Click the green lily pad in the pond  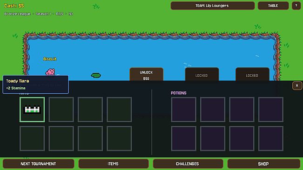tap(96, 75)
